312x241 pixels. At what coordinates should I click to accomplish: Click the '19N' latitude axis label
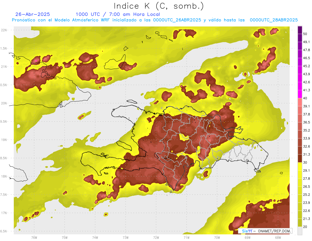pos(4,140)
